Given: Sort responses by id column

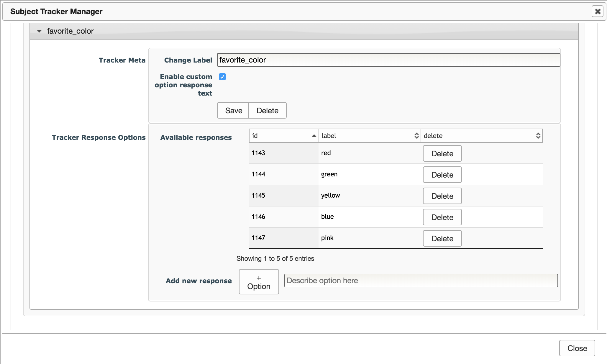Looking at the screenshot, I should [284, 136].
